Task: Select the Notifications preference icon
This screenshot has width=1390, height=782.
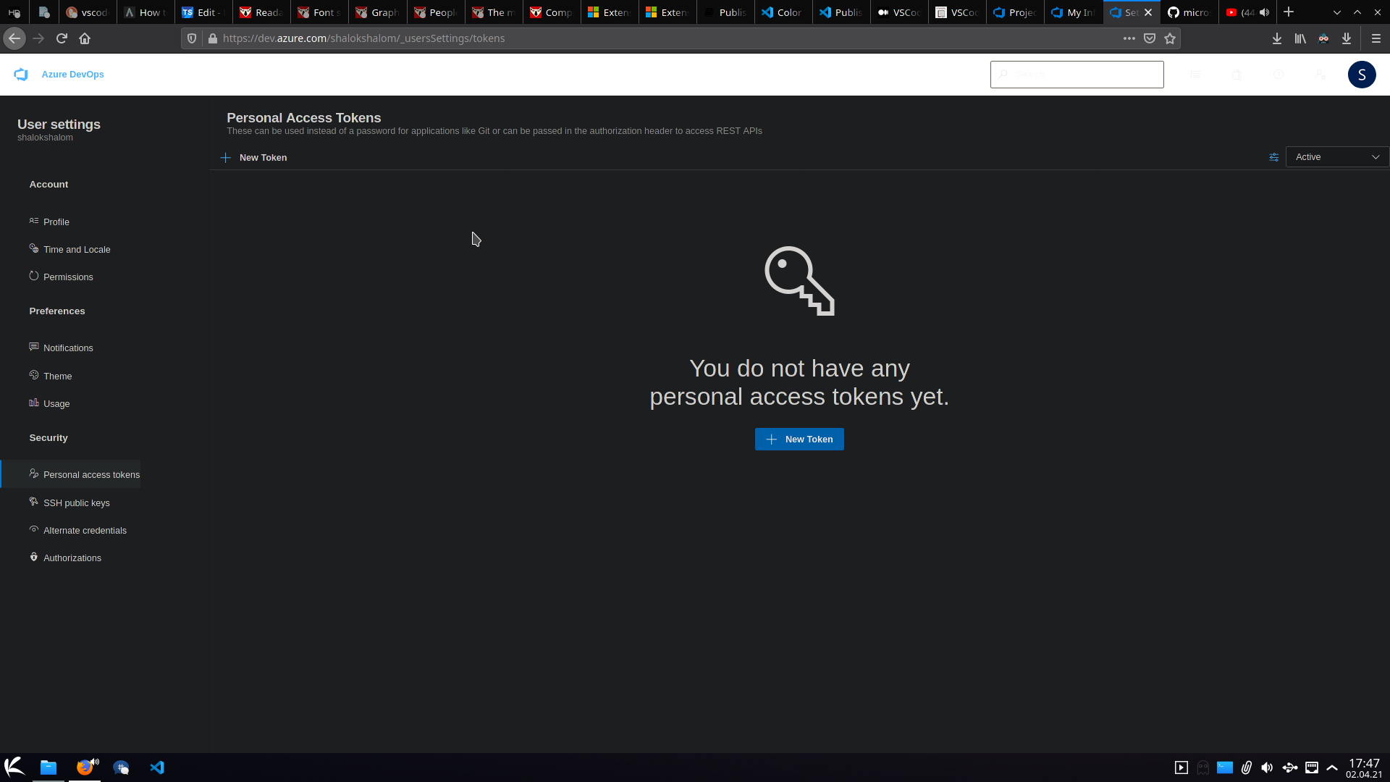Action: [x=34, y=347]
